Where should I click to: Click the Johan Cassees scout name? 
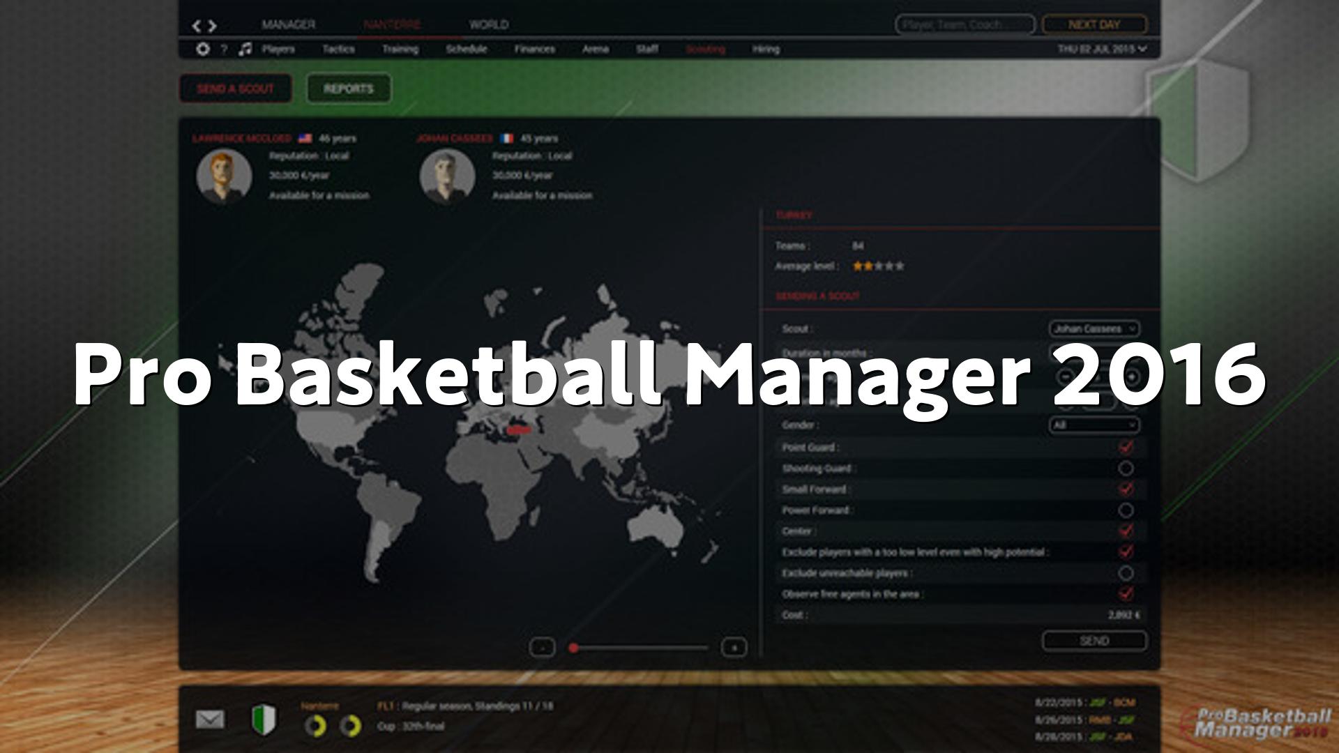[454, 138]
